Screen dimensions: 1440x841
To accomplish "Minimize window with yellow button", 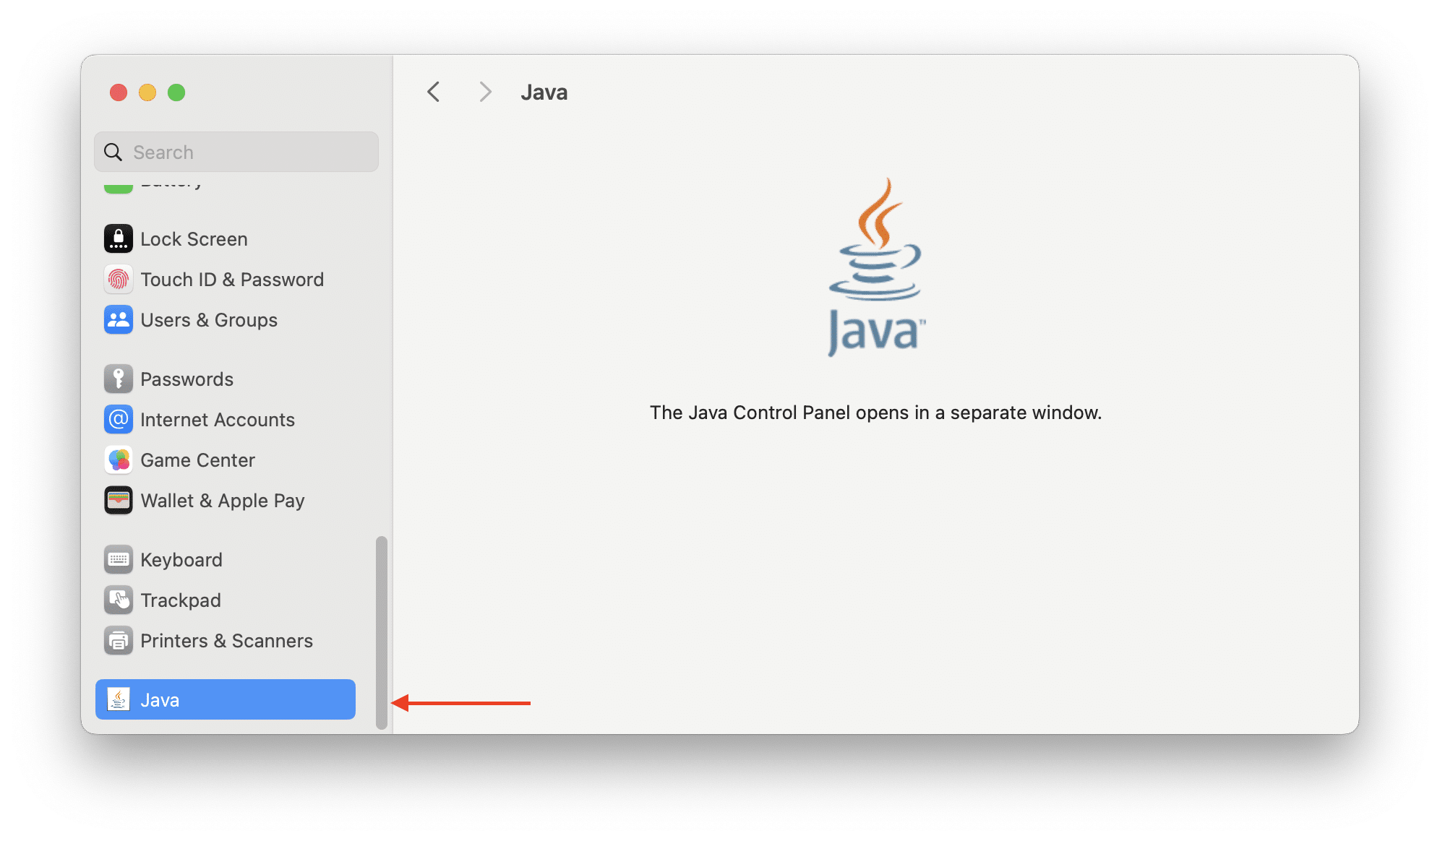I will coord(147,92).
